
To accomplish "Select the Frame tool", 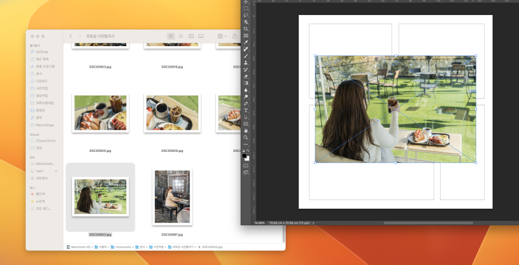I will click(246, 36).
